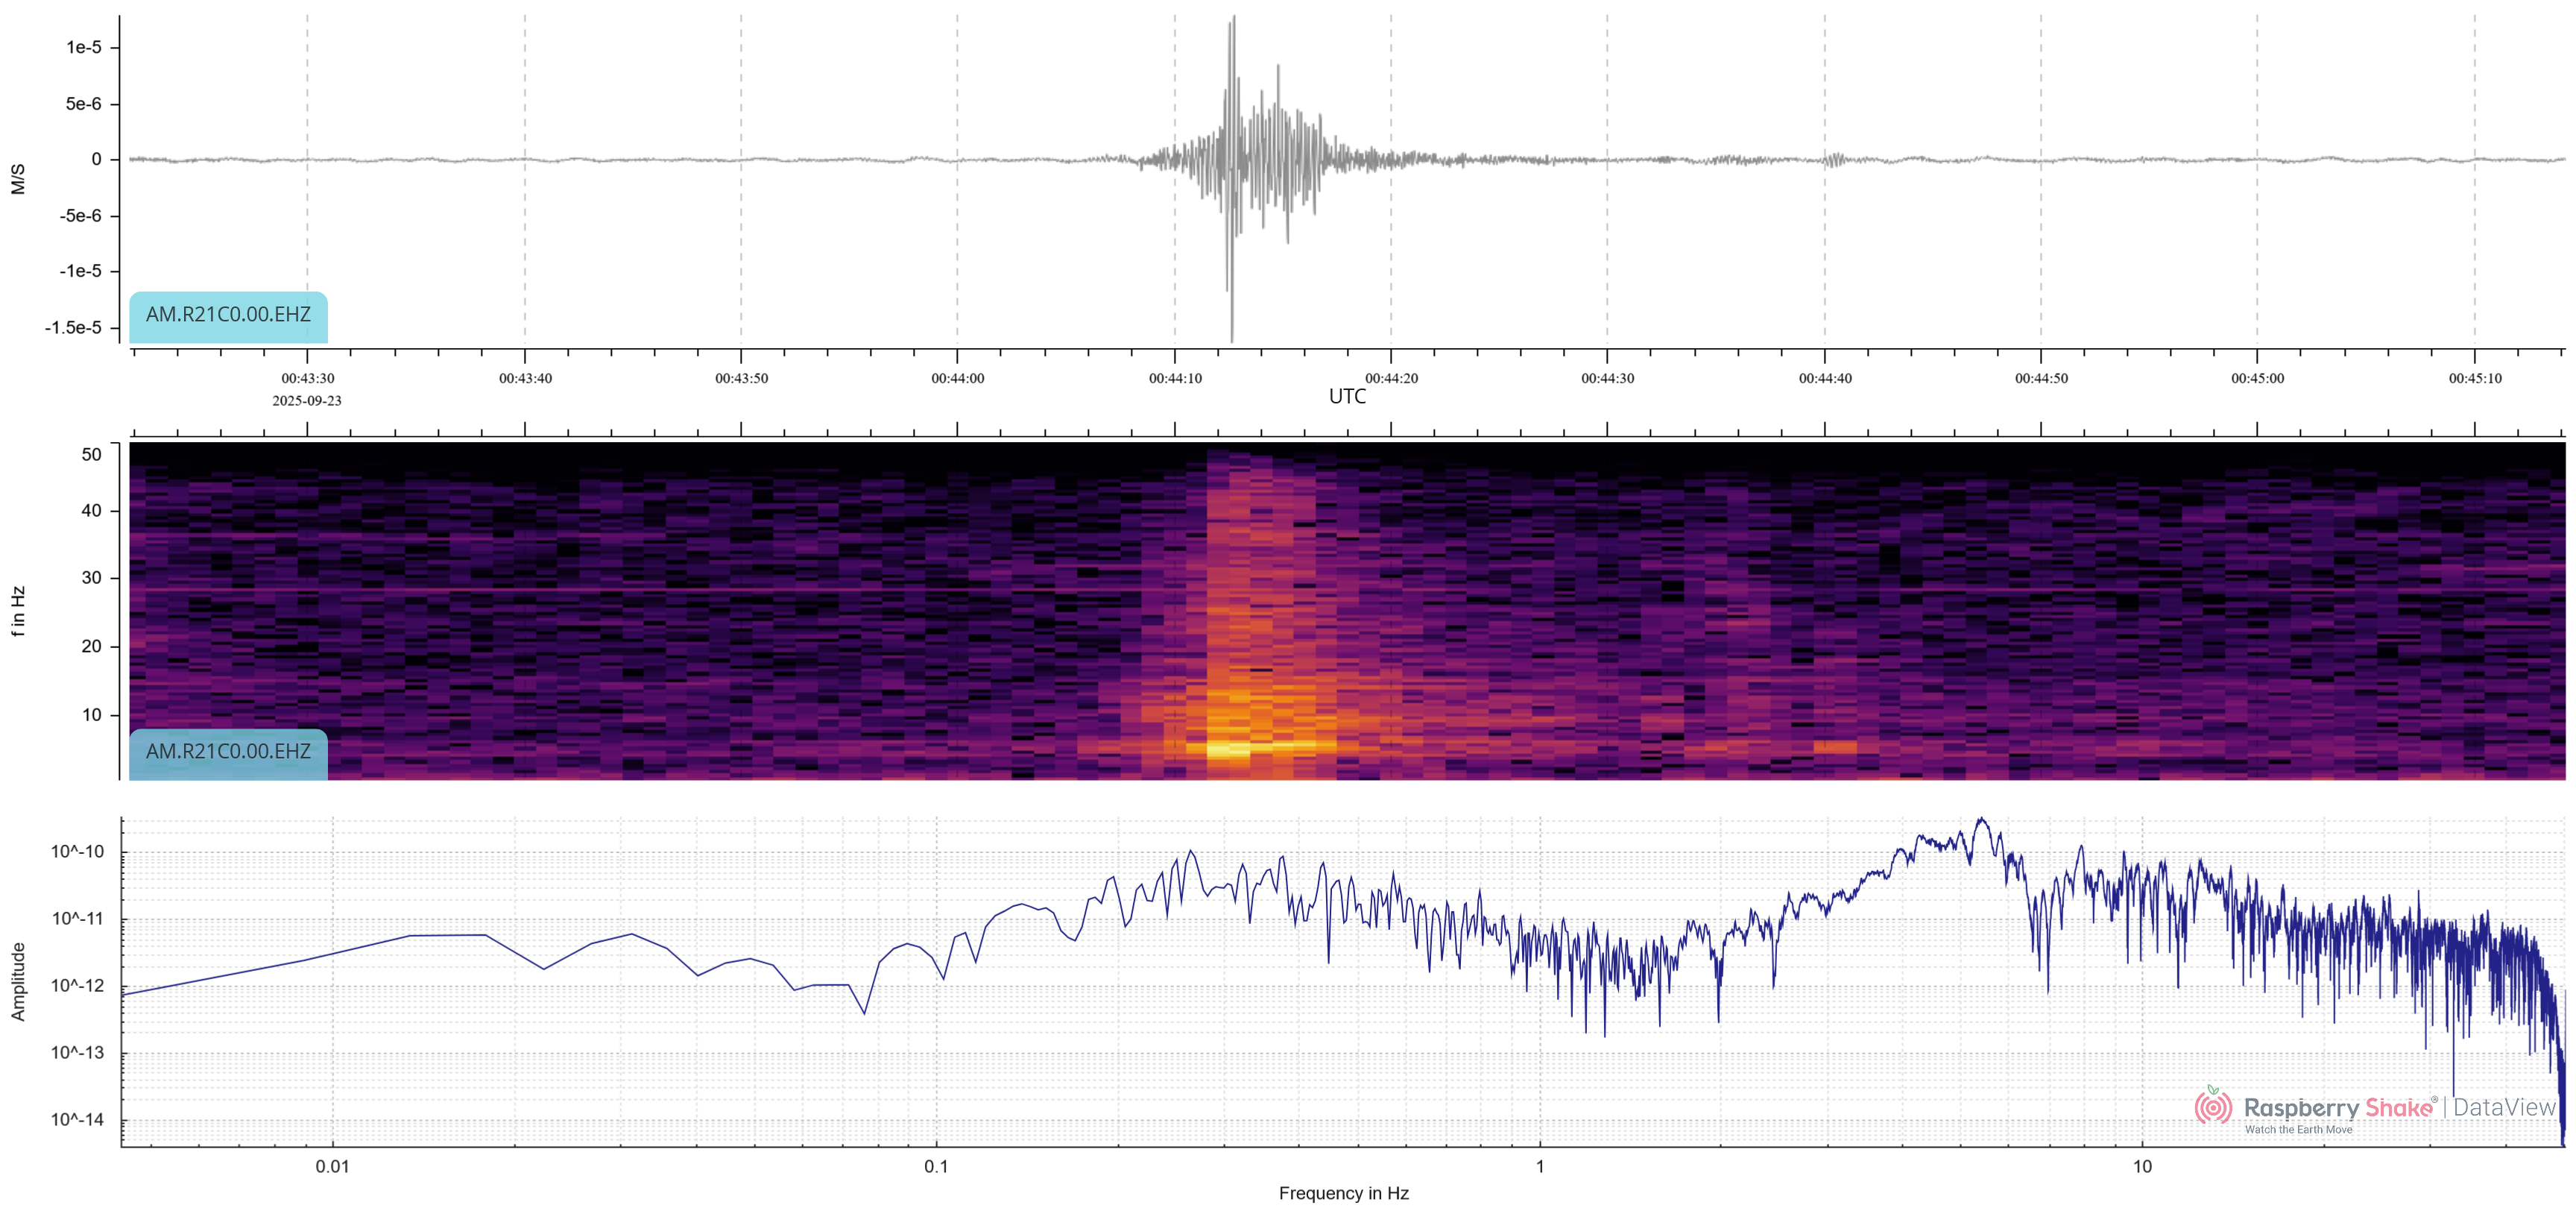Click the M/S waveform axis label
Screen dimensions: 2576x1214
(17, 178)
